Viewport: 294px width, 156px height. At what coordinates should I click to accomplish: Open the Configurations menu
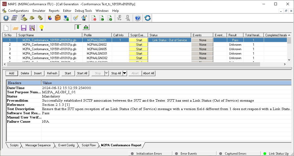tap(18, 11)
